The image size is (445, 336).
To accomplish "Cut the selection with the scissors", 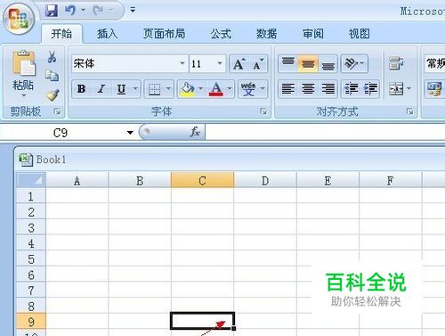I will point(52,56).
